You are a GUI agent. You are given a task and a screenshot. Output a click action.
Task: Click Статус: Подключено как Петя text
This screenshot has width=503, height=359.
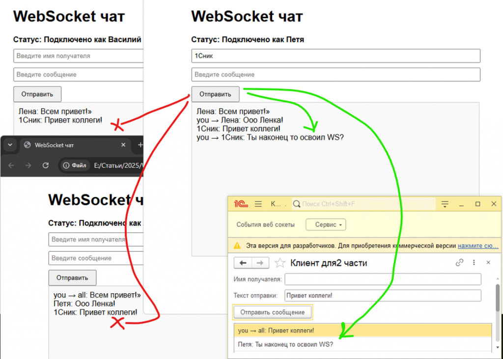click(248, 39)
